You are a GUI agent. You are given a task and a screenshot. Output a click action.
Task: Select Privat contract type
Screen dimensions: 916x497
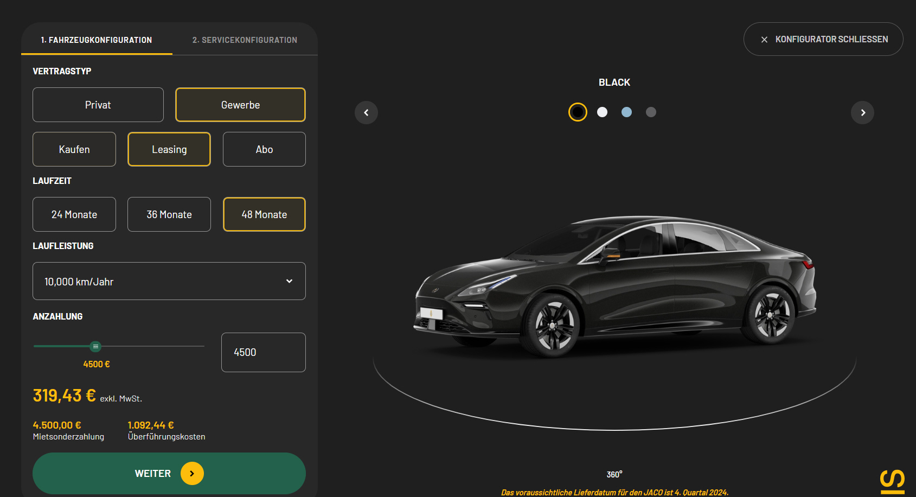click(98, 105)
